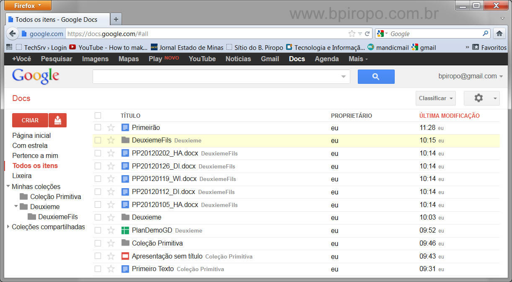512x282 pixels.
Task: Open the Favoritos bookmarks menu
Action: pos(489,47)
